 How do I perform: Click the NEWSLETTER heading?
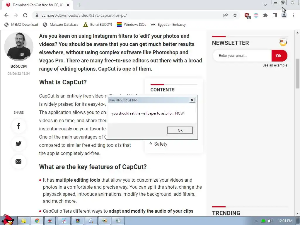point(230,43)
